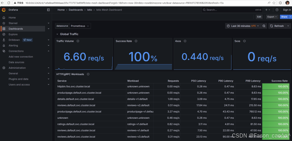Click the zoom out time range icon
Viewport: 292px width, 141px height.
tap(264, 26)
